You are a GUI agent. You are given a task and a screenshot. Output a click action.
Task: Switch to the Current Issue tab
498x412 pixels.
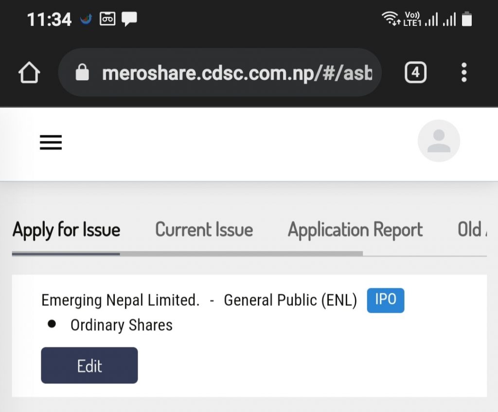pyautogui.click(x=204, y=230)
